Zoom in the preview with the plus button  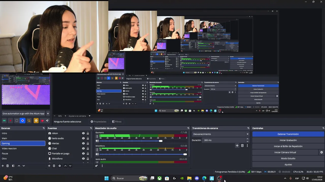65,116
